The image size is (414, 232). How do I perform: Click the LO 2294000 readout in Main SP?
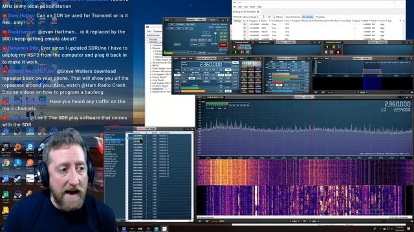(x=395, y=110)
